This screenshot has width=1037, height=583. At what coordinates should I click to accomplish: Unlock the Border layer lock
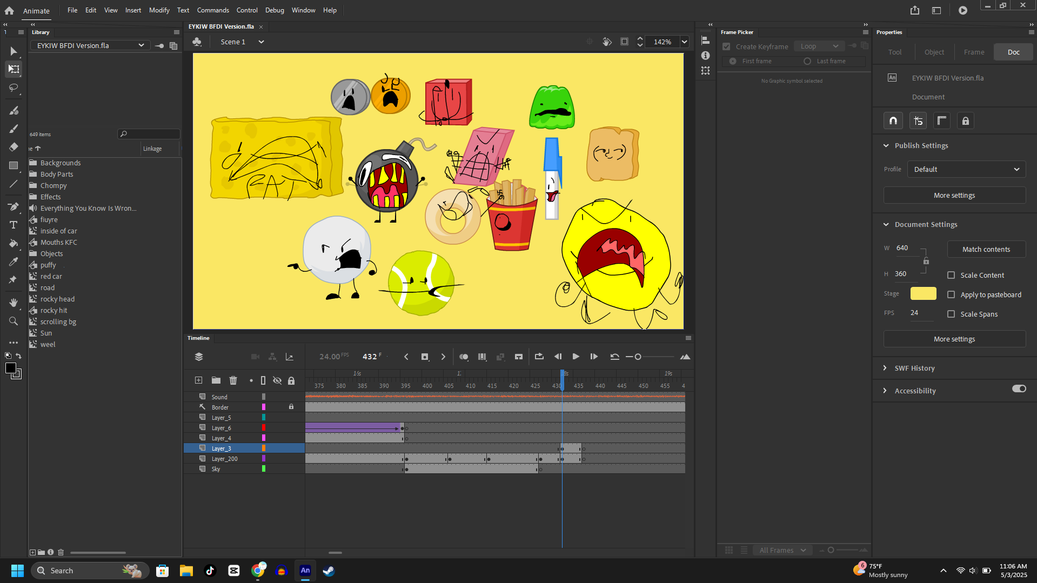[x=291, y=407]
